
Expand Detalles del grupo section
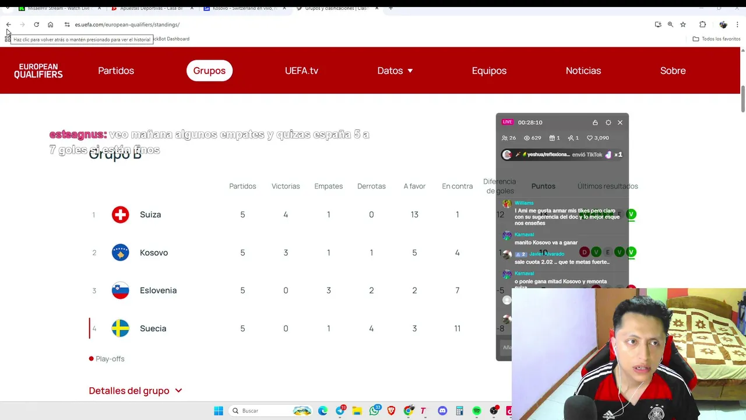[x=135, y=391]
